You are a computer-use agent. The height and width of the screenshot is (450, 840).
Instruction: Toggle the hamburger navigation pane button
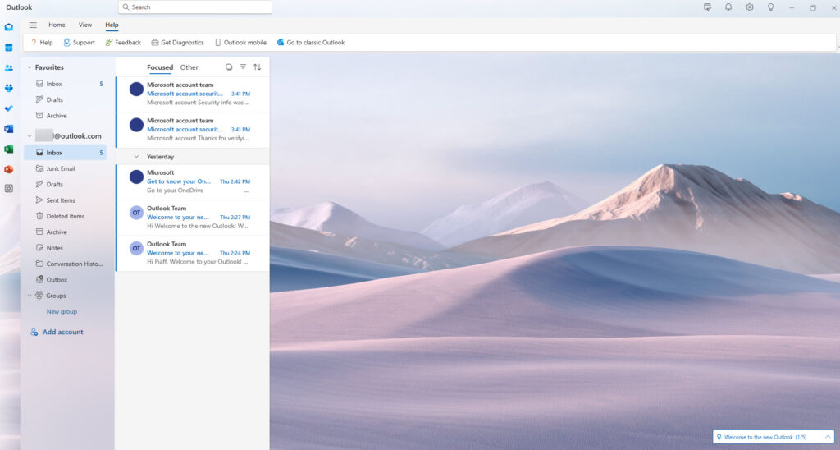point(33,25)
